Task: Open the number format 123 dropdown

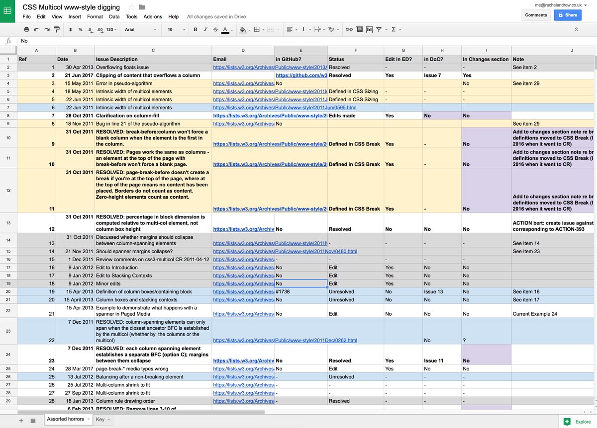Action: (x=110, y=29)
